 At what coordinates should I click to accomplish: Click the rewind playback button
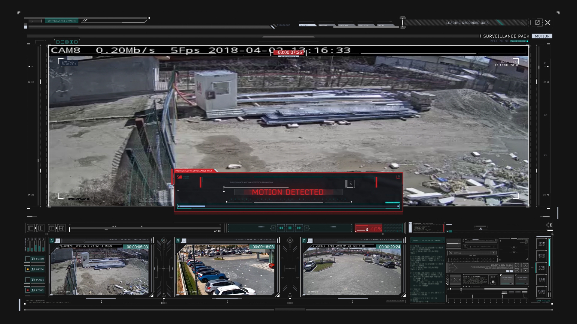pyautogui.click(x=281, y=228)
